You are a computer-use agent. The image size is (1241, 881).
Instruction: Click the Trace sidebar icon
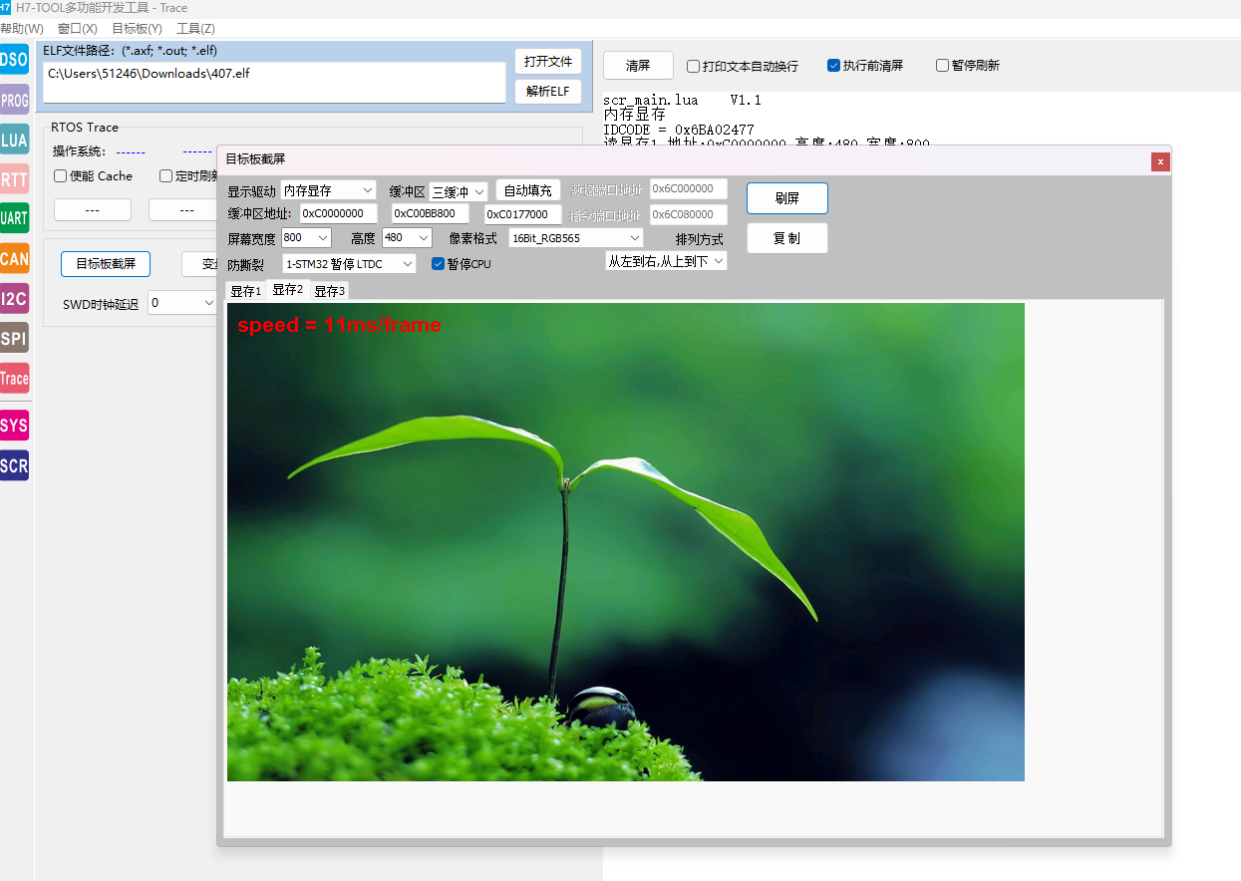pyautogui.click(x=14, y=378)
